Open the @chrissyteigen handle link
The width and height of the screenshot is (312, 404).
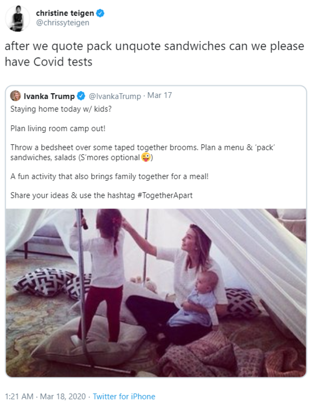[62, 23]
